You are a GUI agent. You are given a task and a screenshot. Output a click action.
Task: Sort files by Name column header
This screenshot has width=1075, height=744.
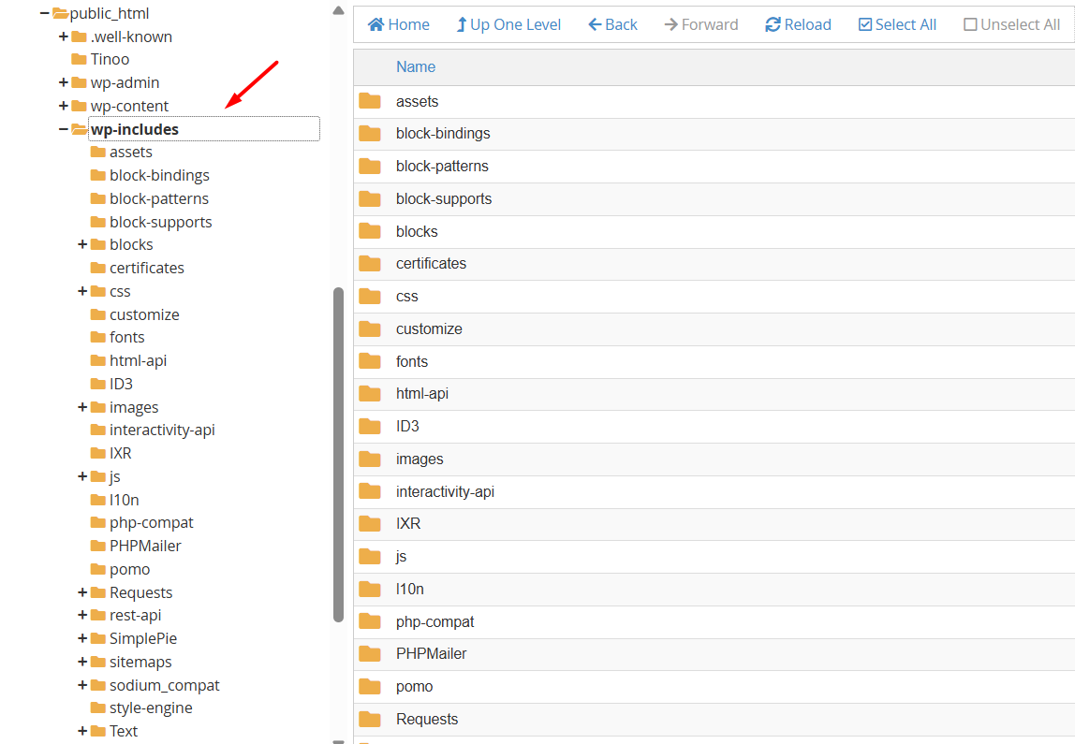point(416,67)
